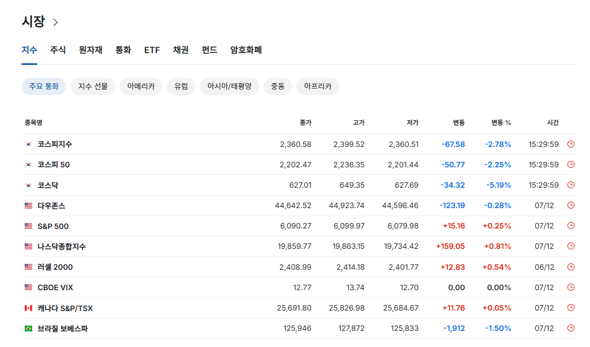Select the 아프리카 filter chip

pos(318,86)
